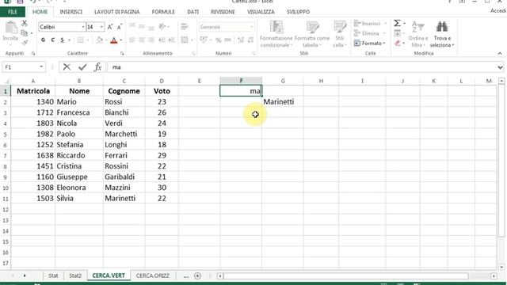Switch to the DATI ribbon tab

pos(193,12)
